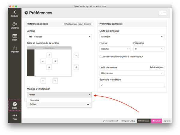Open the Préréglages presets dropdown
180x135 pixels.
pos(157,67)
